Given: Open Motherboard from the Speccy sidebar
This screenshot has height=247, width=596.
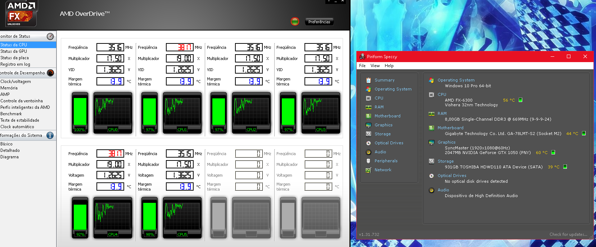Looking at the screenshot, I should pyautogui.click(x=388, y=116).
